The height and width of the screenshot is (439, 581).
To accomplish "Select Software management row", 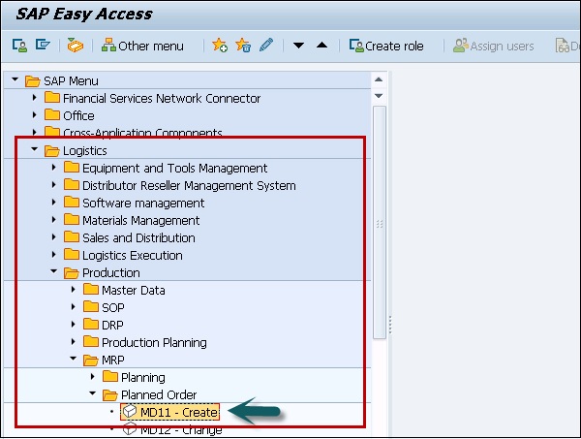I will 187,203.
